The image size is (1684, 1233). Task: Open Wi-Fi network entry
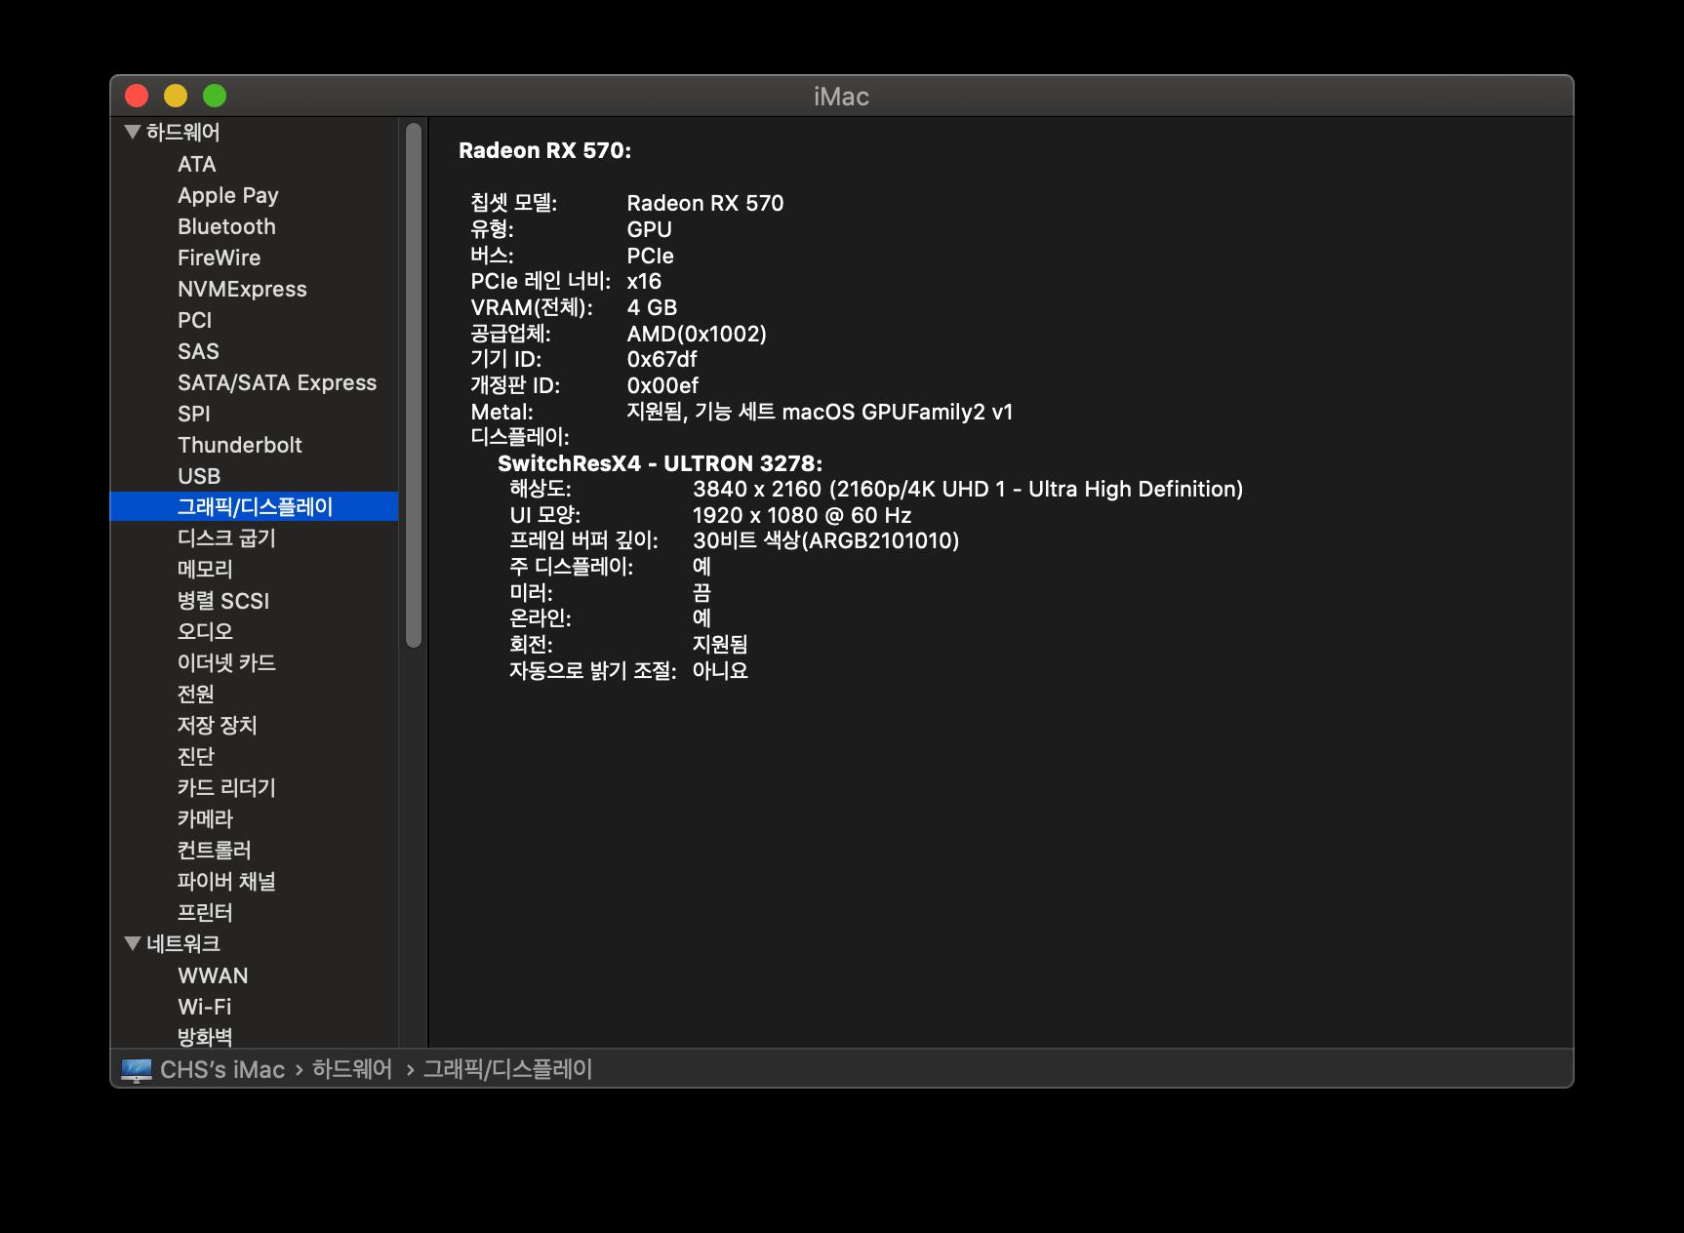[205, 1007]
